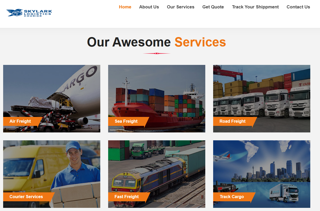
Task: Open the cargo airplane image card
Action: pos(52,99)
